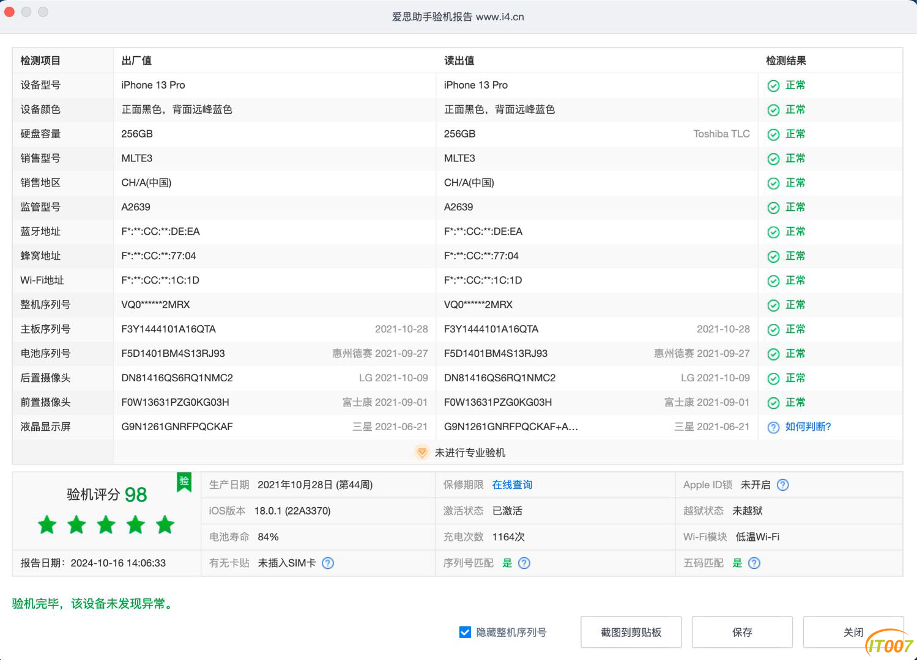
Task: Click charge count 1164次
Action: point(508,537)
